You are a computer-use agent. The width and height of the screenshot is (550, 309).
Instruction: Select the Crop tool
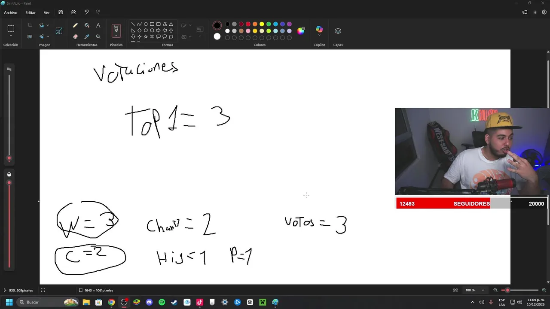point(30,26)
